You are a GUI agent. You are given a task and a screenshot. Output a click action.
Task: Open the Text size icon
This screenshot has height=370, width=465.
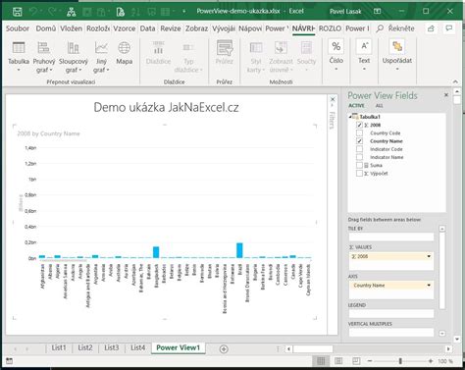click(364, 47)
